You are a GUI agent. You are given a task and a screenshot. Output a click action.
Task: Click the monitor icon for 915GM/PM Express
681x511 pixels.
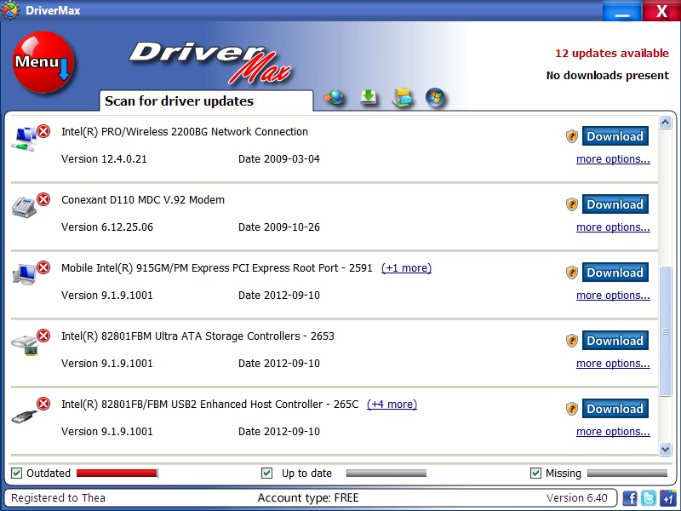tap(25, 274)
